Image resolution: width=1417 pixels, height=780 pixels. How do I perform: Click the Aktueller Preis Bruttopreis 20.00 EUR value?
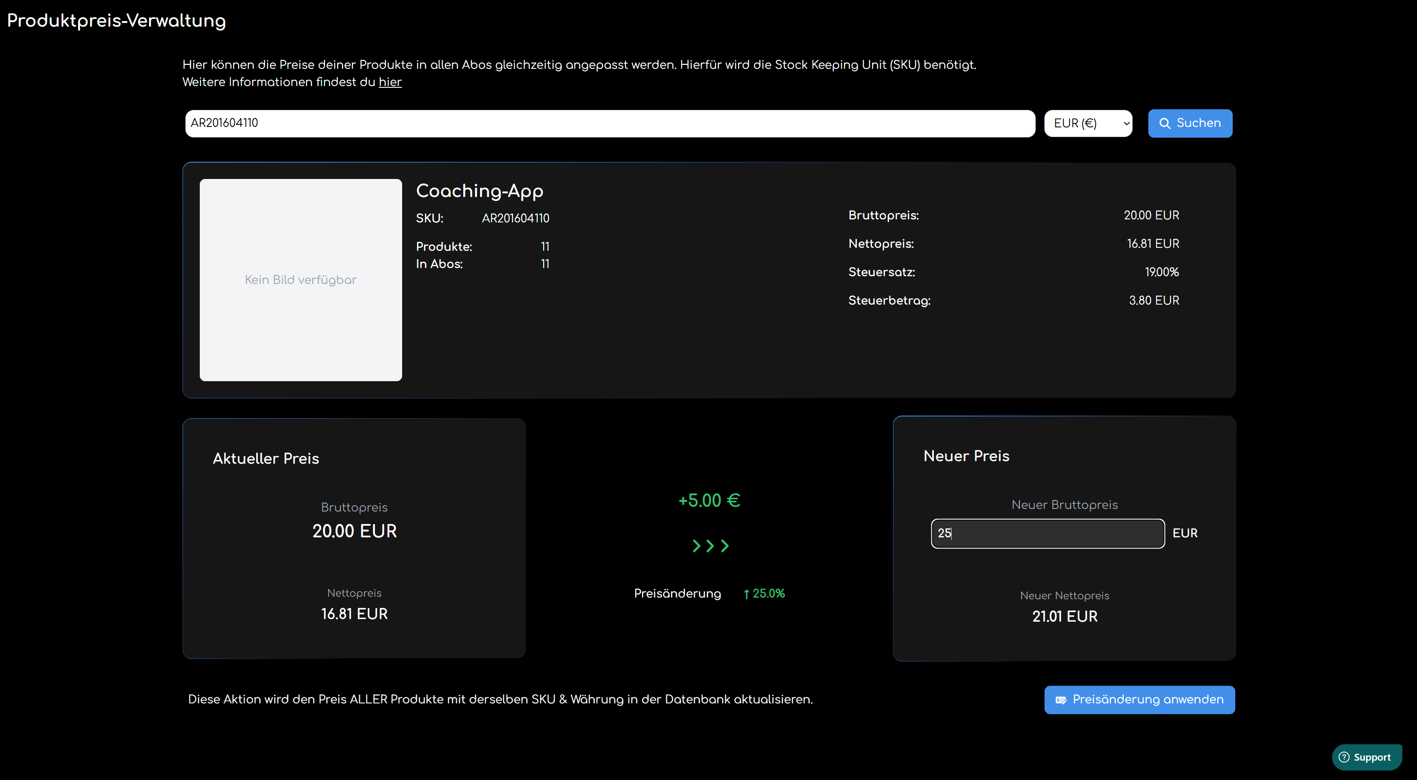click(x=354, y=531)
